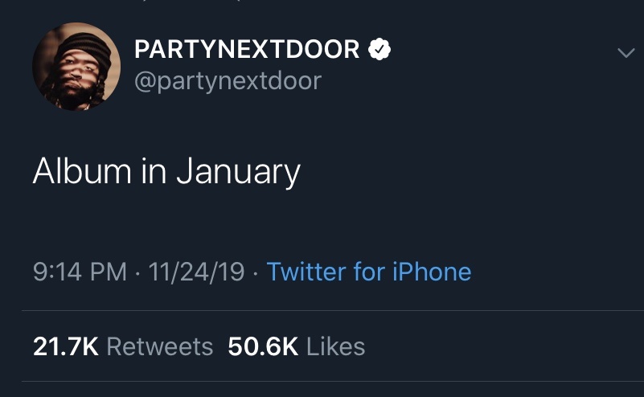The image size is (644, 397).
Task: Expand the tweet options chevron
Action: (x=626, y=52)
